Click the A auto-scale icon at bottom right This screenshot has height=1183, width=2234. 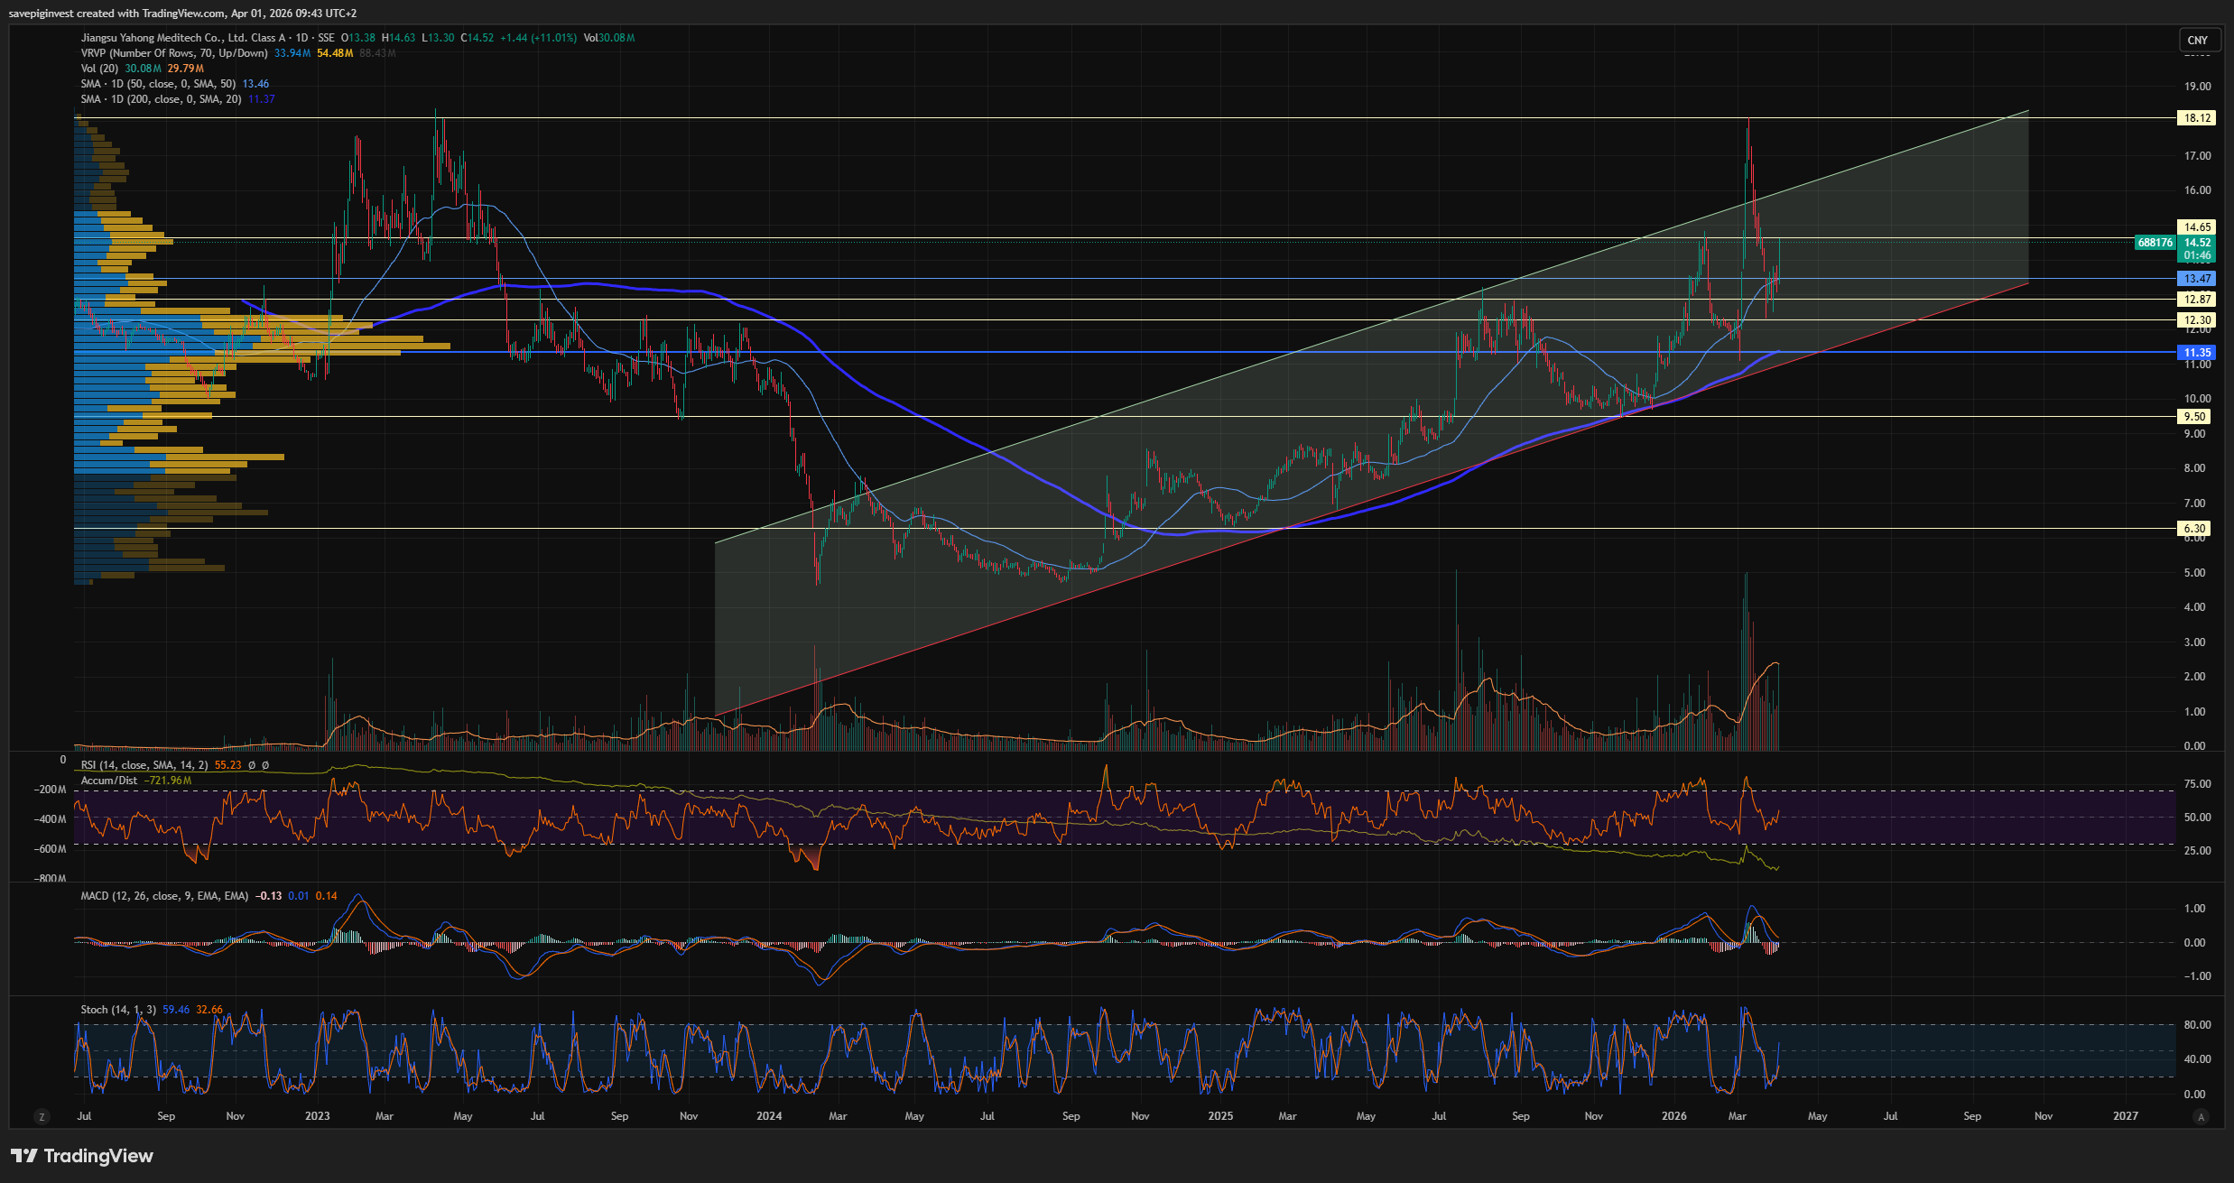(x=2201, y=1116)
